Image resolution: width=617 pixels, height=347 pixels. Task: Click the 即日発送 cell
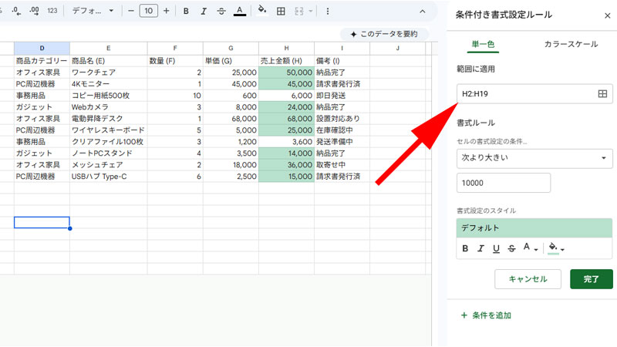(342, 96)
